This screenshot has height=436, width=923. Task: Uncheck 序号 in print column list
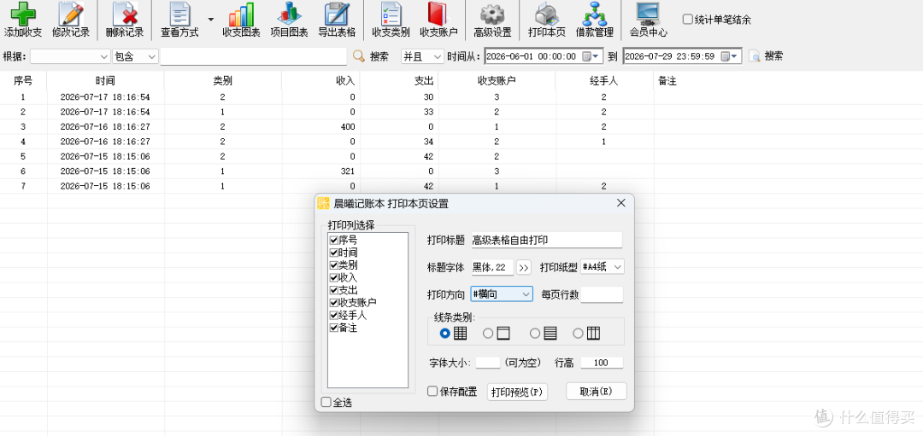pyautogui.click(x=334, y=240)
